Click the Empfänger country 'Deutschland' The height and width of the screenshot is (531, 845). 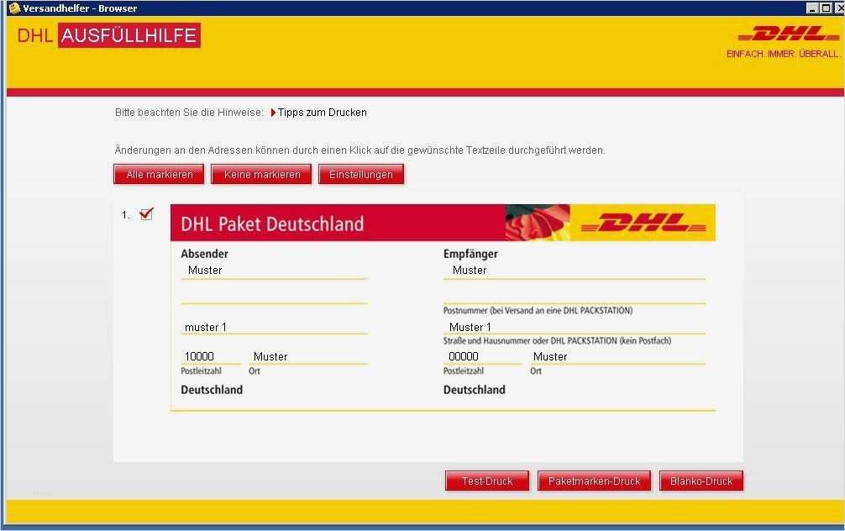point(475,390)
